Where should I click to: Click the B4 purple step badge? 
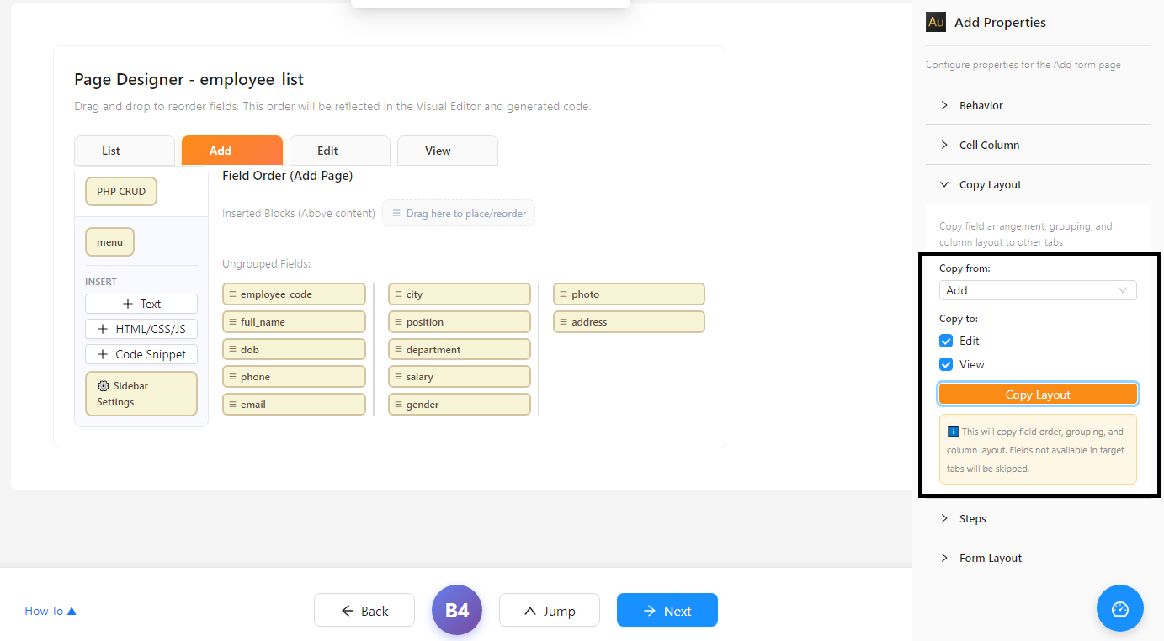(457, 610)
